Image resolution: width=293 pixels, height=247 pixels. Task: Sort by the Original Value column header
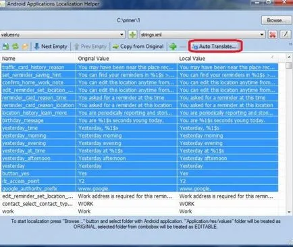click(x=127, y=59)
